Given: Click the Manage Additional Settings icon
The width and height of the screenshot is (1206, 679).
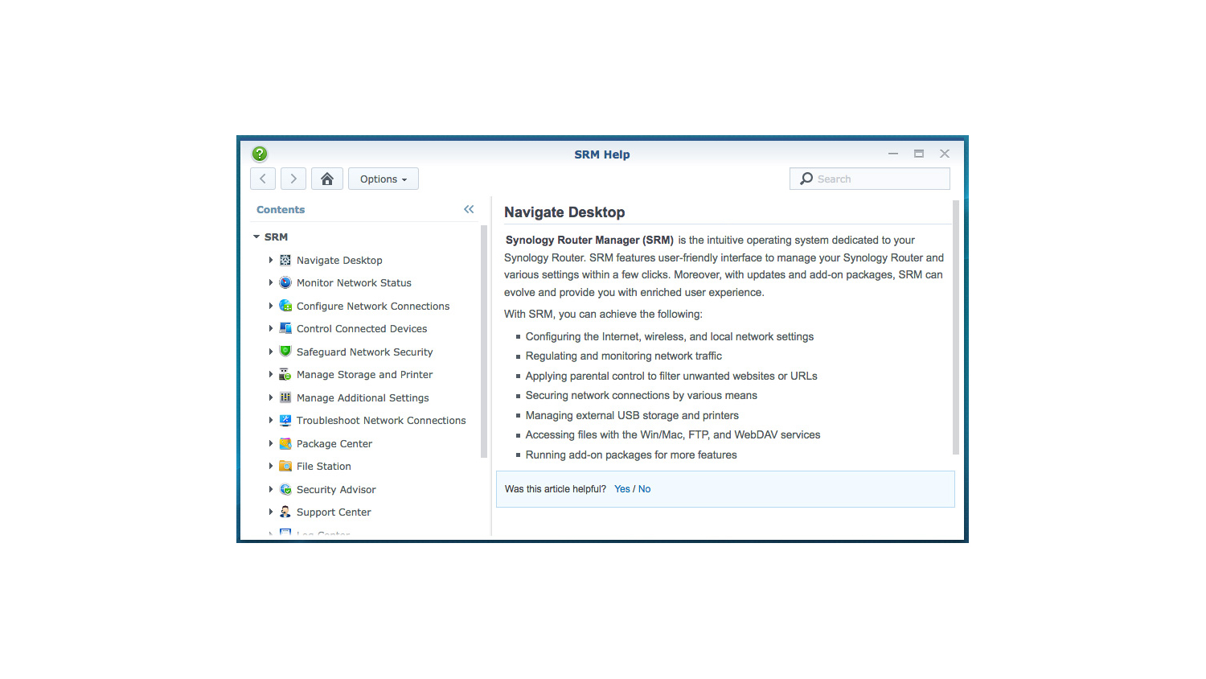Looking at the screenshot, I should pyautogui.click(x=285, y=397).
